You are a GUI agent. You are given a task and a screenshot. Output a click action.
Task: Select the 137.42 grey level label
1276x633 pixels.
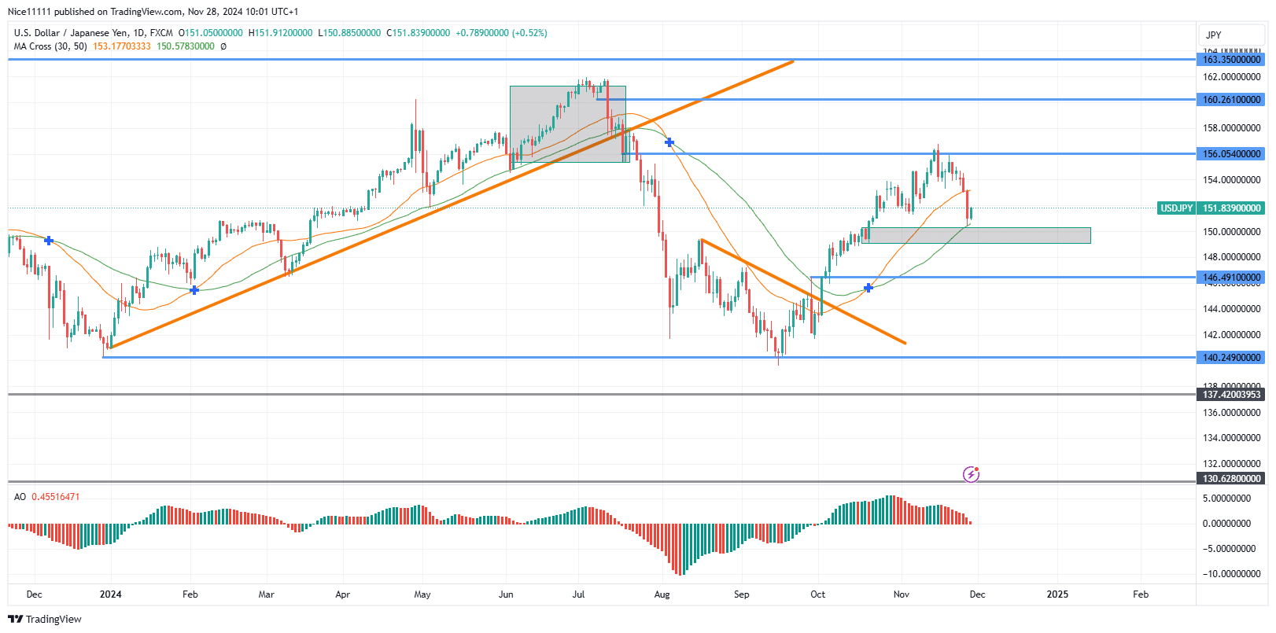pos(1231,395)
